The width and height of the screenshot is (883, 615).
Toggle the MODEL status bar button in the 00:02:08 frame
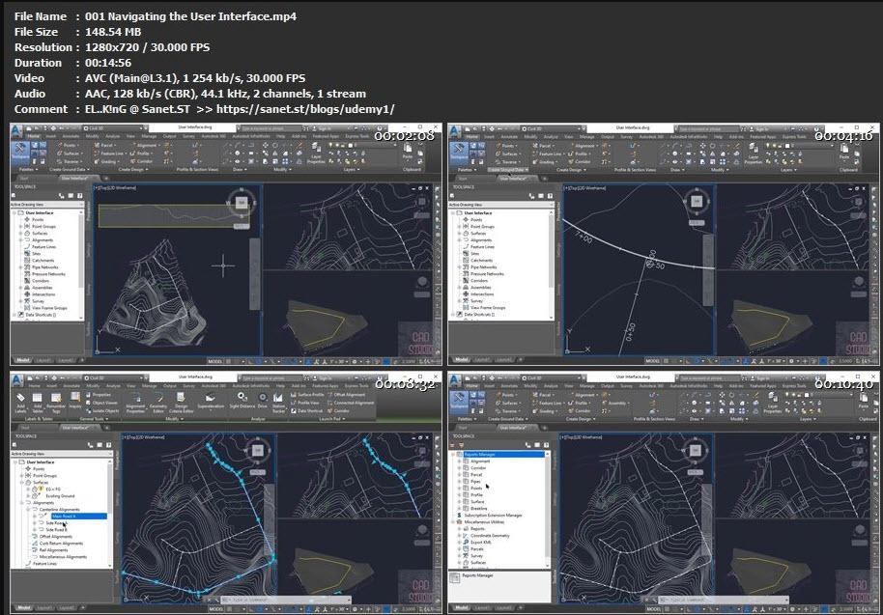click(x=215, y=361)
